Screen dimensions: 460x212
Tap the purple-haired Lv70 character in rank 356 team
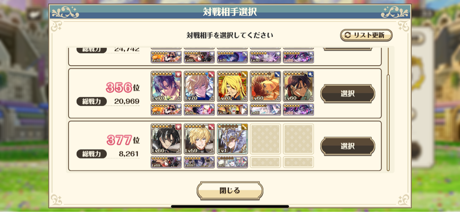[166, 86]
